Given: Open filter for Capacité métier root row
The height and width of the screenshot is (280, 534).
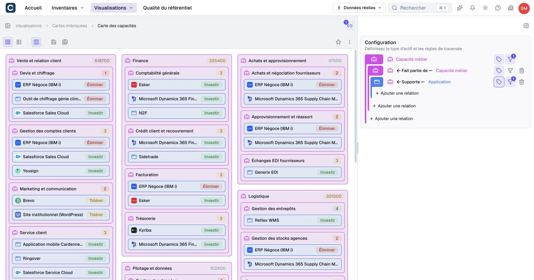Looking at the screenshot, I should click(510, 59).
